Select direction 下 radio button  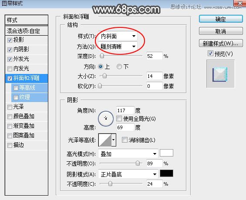point(119,67)
